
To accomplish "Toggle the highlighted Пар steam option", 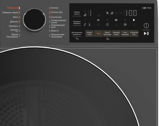I will pos(98,33).
